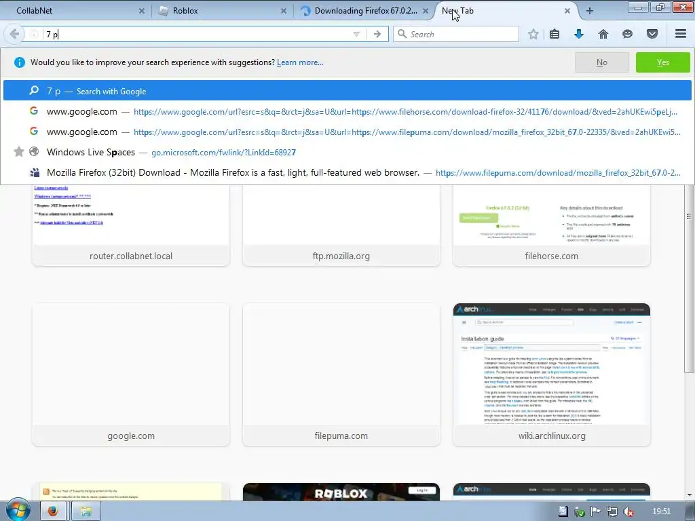Open Windows Start button
Image resolution: width=695 pixels, height=521 pixels.
[18, 510]
